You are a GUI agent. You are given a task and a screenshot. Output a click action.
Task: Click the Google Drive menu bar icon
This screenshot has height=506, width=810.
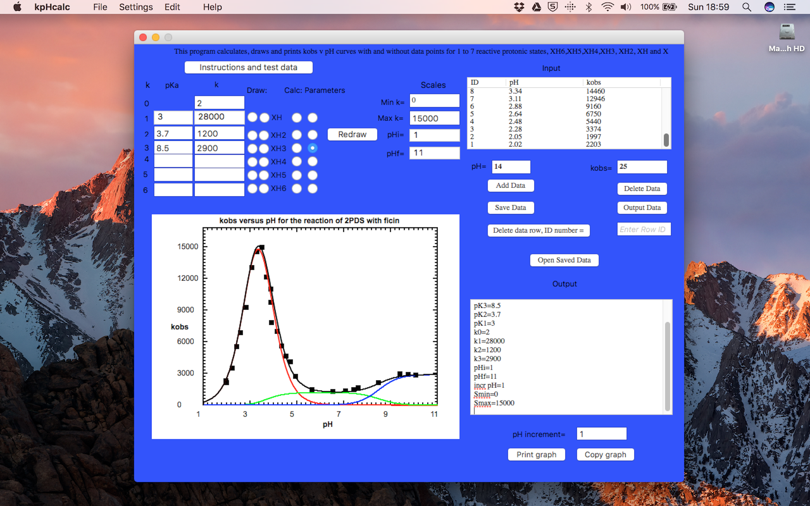pos(536,7)
